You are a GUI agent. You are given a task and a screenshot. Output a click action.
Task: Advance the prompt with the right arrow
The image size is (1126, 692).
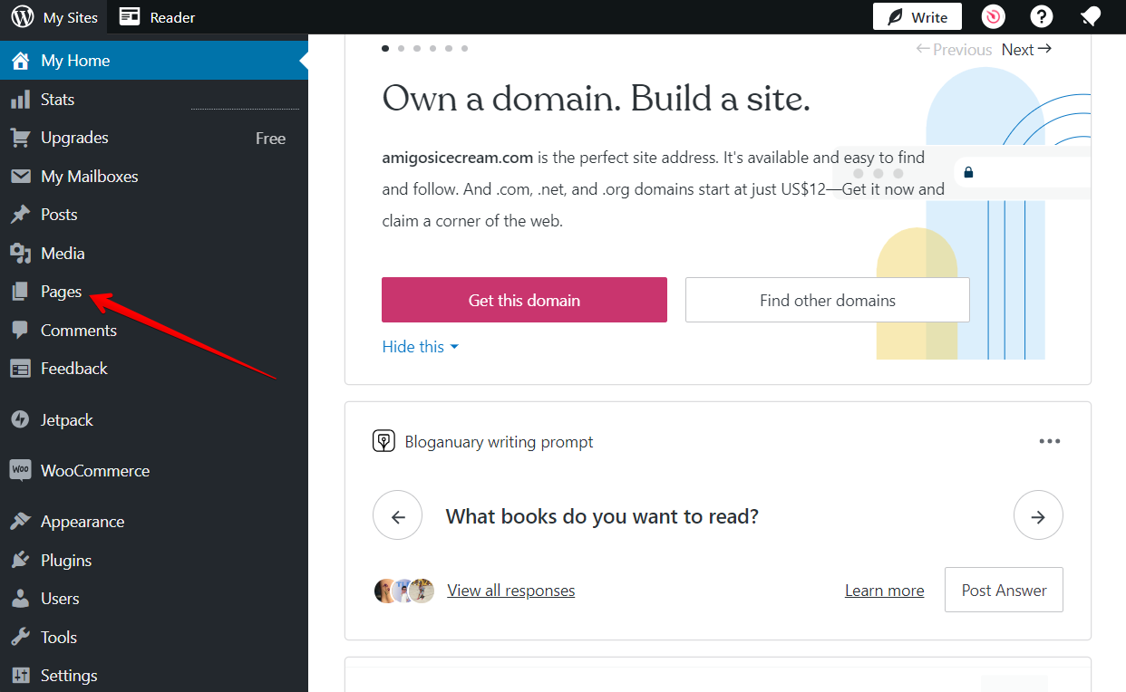(x=1038, y=514)
